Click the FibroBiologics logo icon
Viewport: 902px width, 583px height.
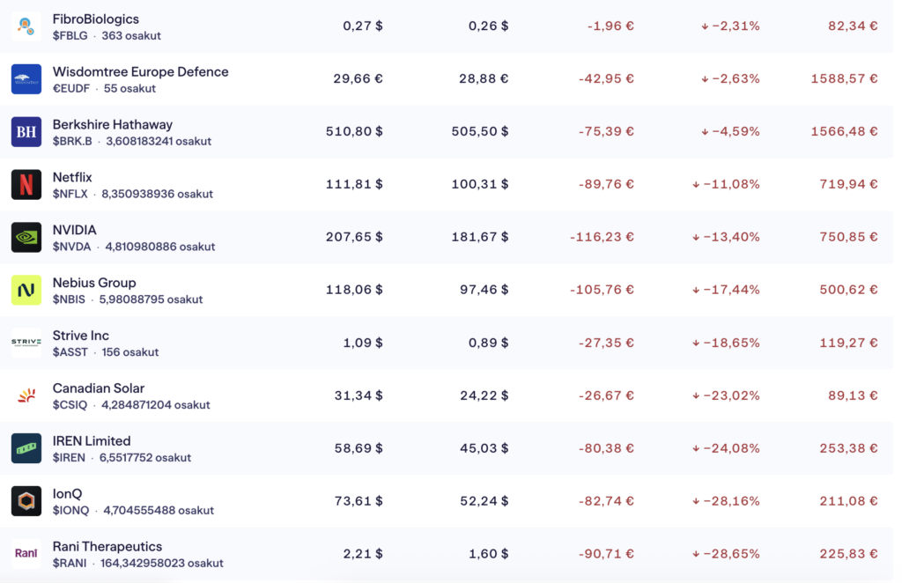26,26
